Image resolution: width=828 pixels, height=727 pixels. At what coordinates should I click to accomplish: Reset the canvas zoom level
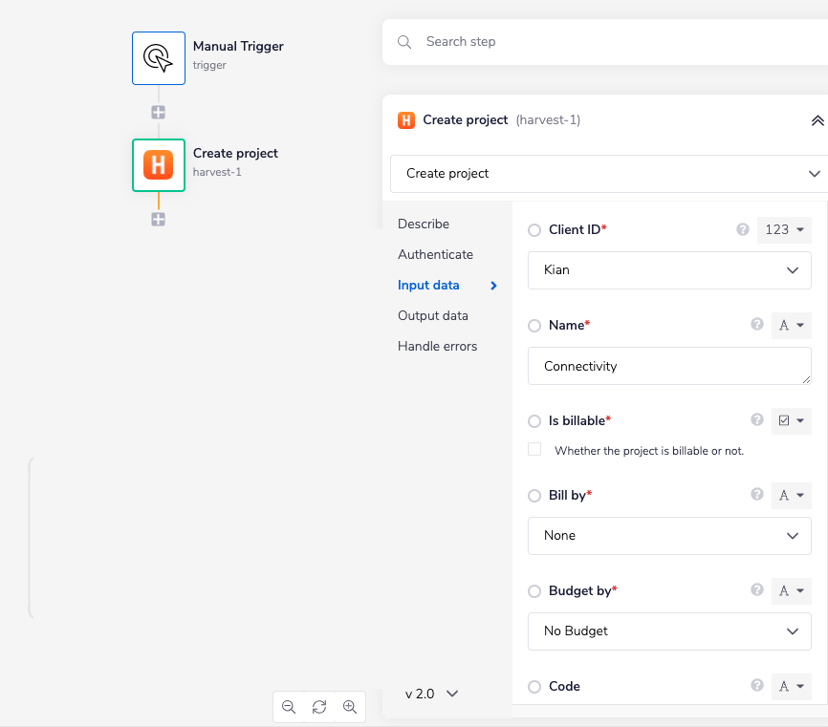click(319, 707)
